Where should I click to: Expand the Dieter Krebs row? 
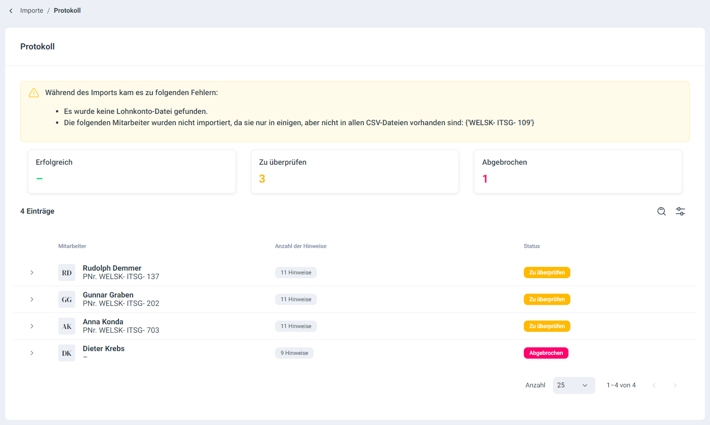pyautogui.click(x=32, y=353)
